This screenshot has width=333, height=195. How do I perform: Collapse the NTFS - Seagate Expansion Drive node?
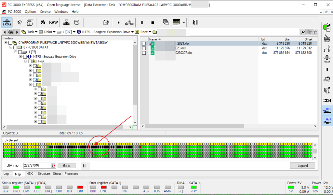pos(21,57)
